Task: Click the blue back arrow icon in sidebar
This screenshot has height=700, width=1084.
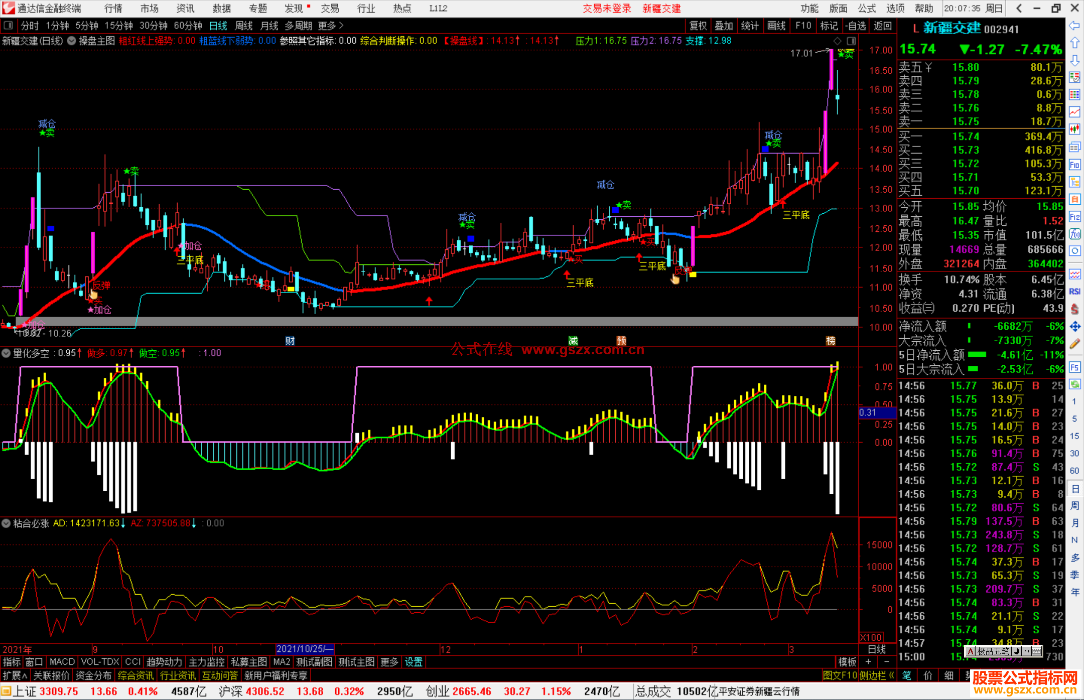Action: pyautogui.click(x=1074, y=26)
